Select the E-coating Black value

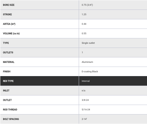pyautogui.click(x=90, y=71)
